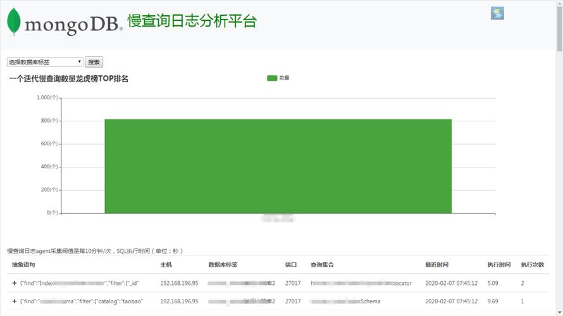Screen dimensions: 563x316
Task: Click the 执行次数 column header
Action: tap(533, 265)
